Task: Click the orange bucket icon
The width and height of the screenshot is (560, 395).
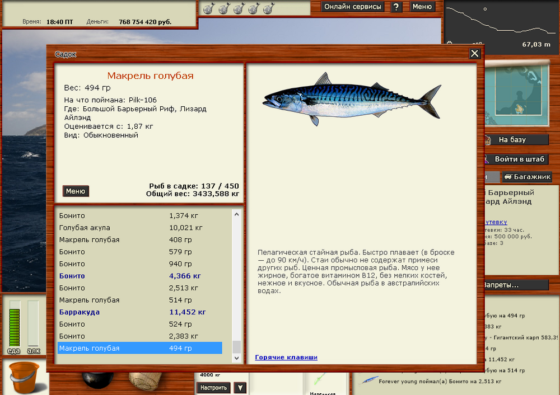Action: pyautogui.click(x=23, y=376)
